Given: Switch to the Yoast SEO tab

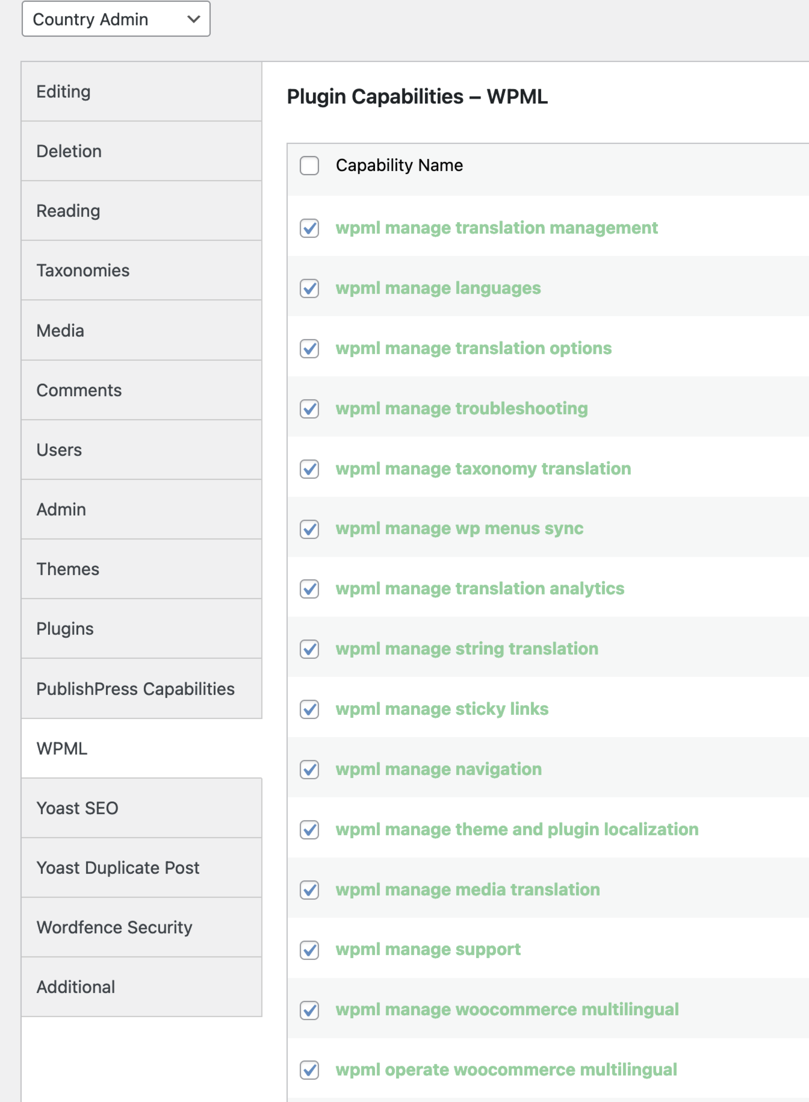Looking at the screenshot, I should point(141,808).
